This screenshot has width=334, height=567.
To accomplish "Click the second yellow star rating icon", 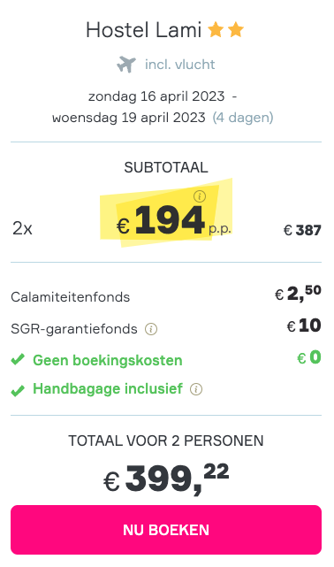I will point(236,30).
